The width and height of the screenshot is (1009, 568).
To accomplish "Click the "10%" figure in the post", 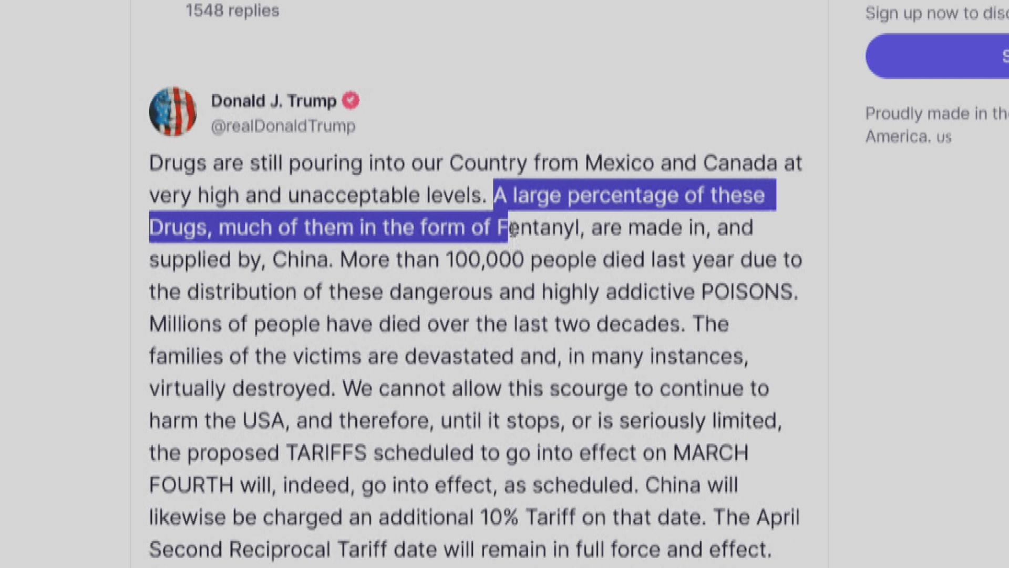I will click(499, 518).
